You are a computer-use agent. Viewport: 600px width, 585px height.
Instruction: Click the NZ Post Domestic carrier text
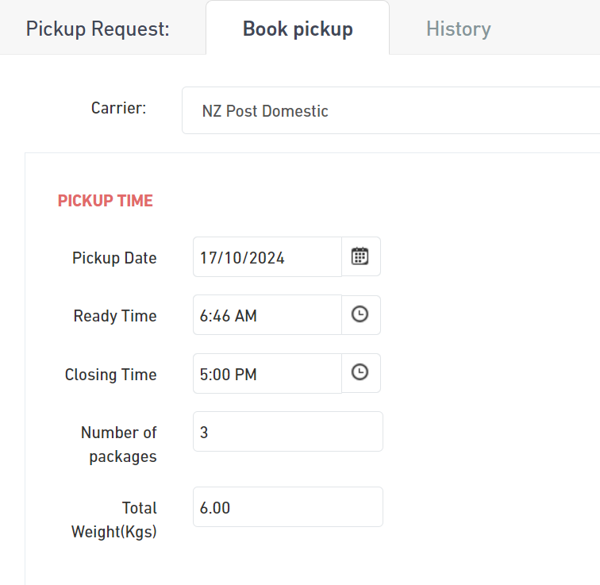point(265,111)
